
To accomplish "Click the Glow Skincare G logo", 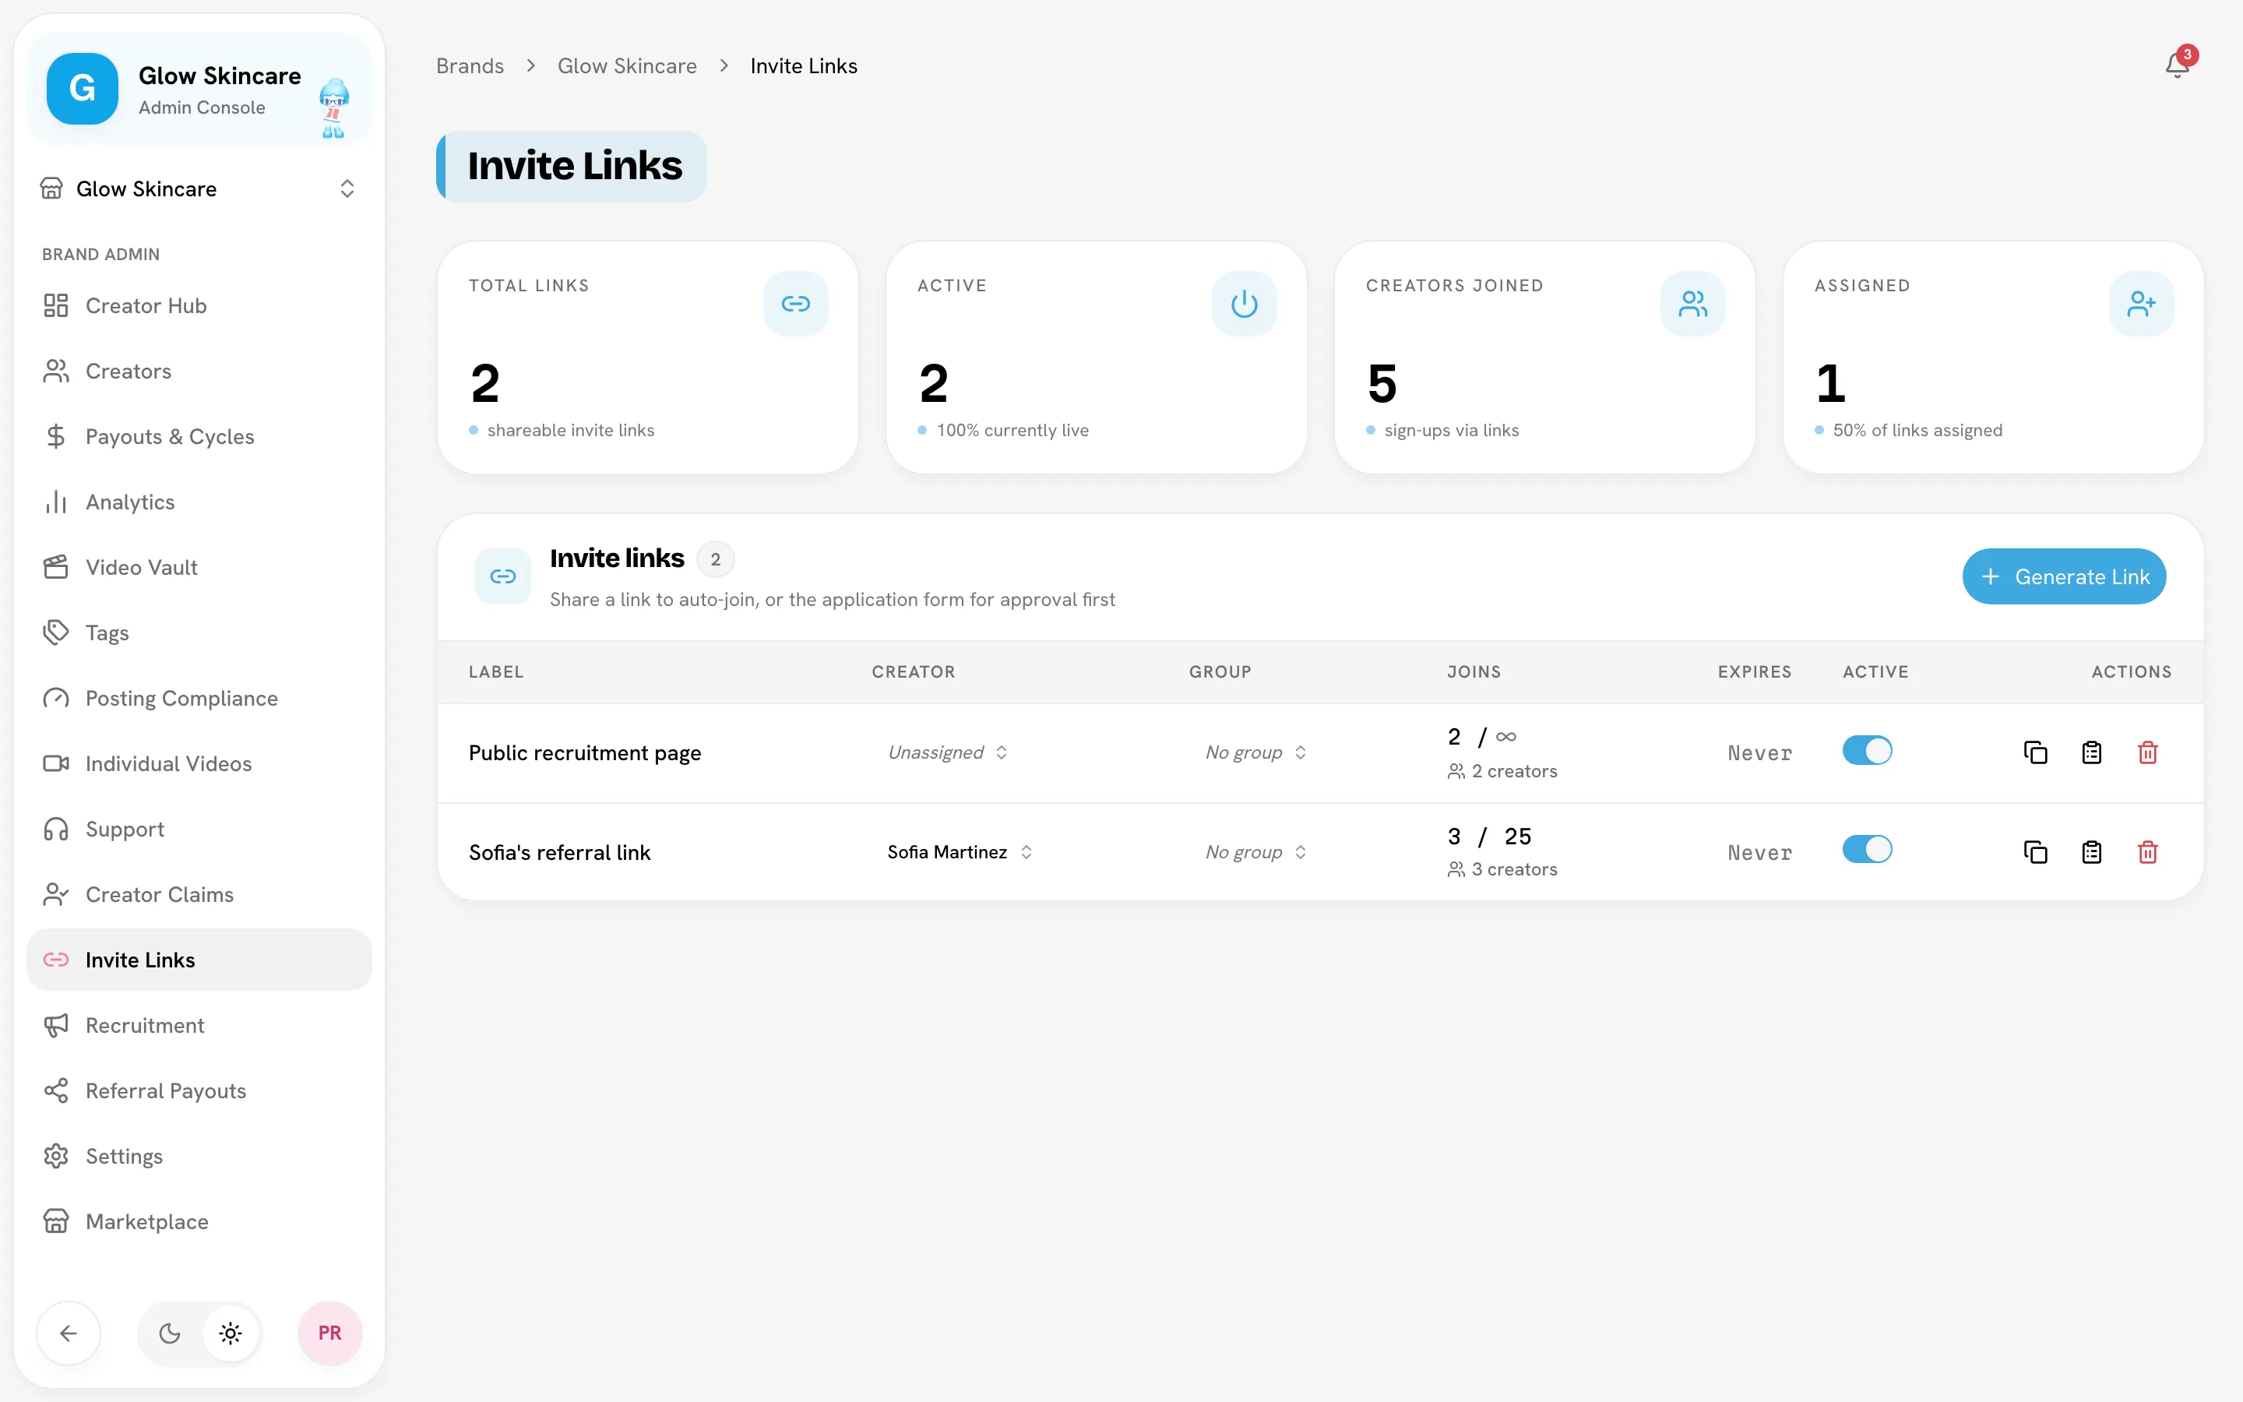I will [83, 89].
